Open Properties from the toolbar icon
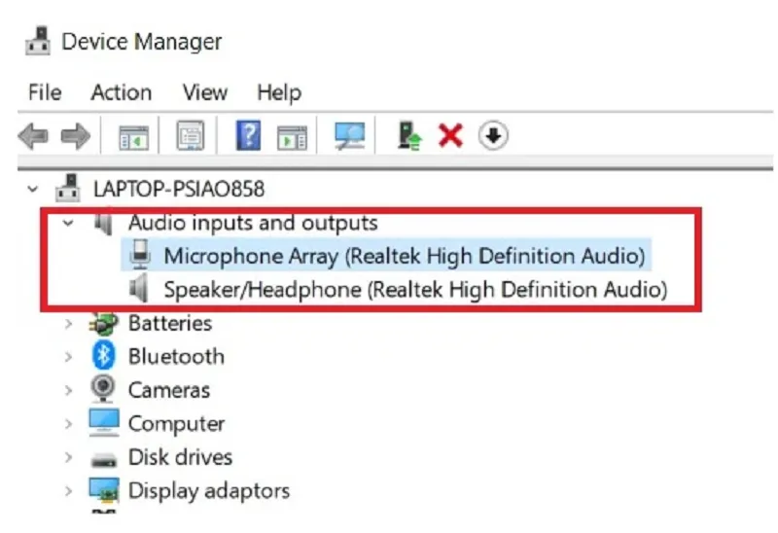Viewport: 778px width, 533px height. click(190, 137)
